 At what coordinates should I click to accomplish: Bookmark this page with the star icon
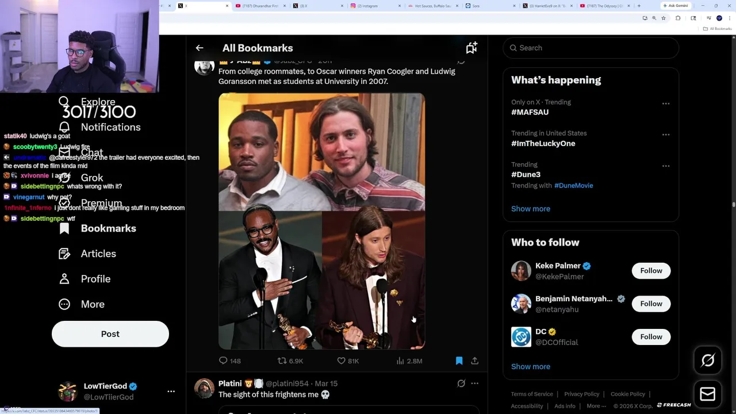664,18
